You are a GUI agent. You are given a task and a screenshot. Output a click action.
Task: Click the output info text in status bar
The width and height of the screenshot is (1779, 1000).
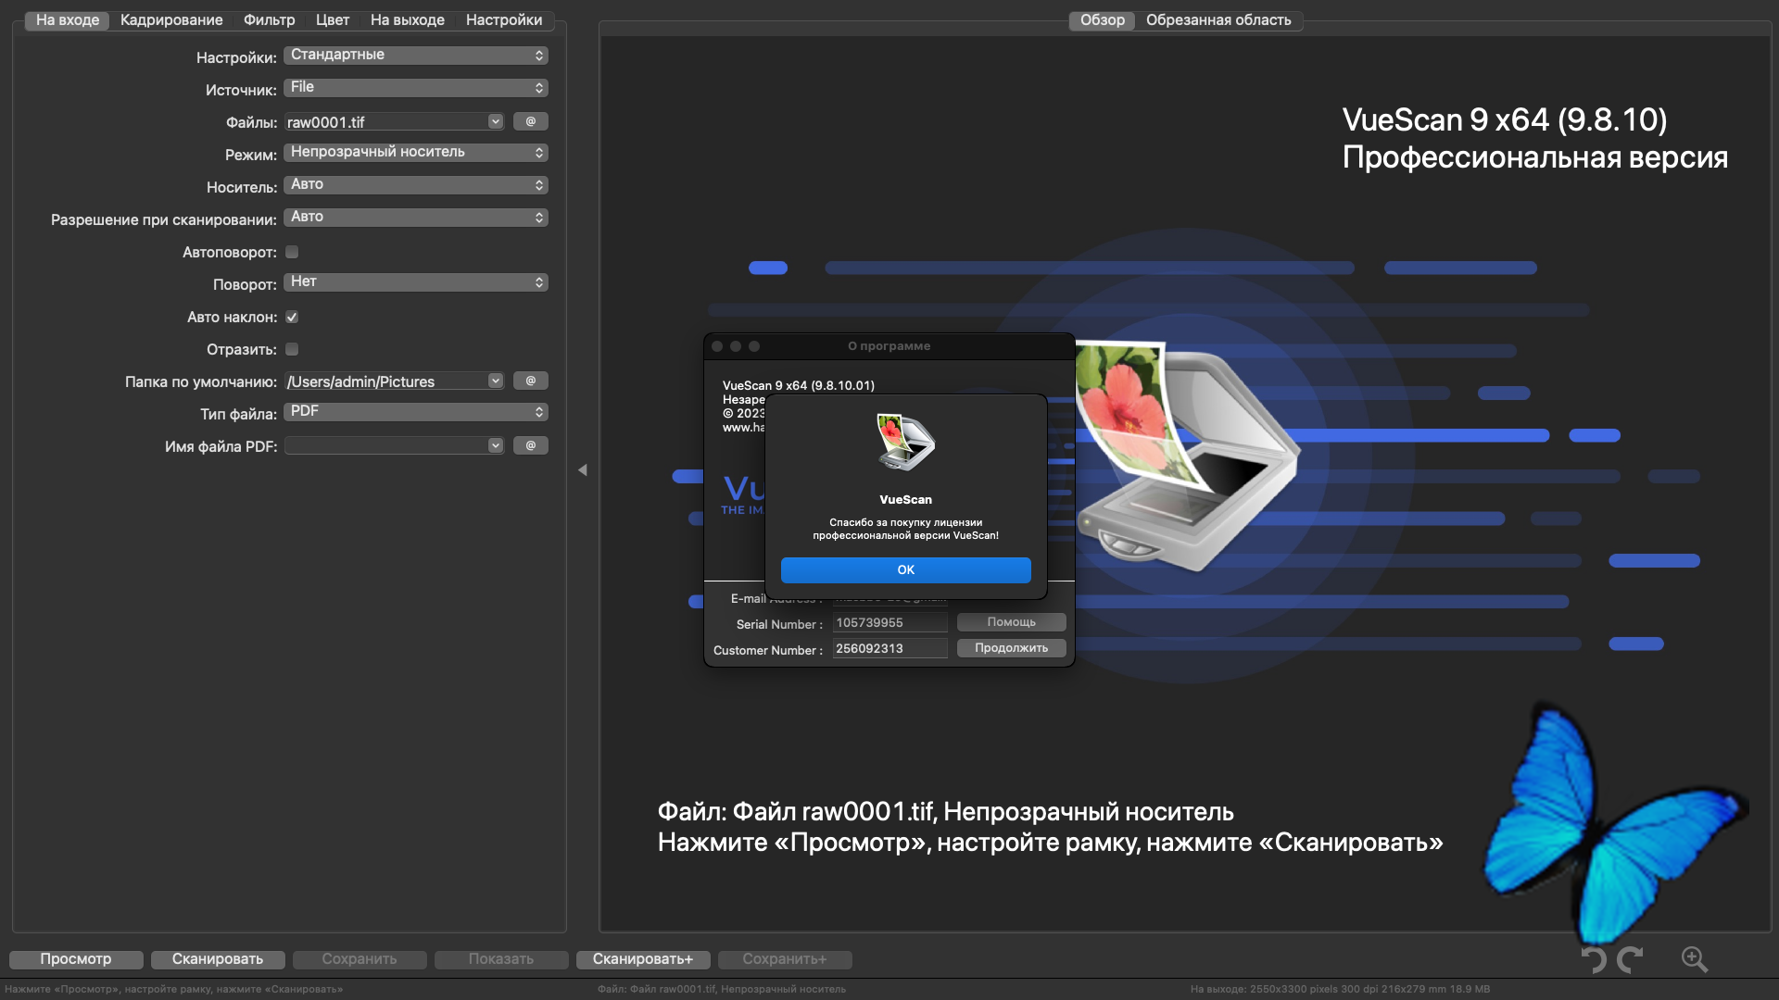[x=1341, y=989]
